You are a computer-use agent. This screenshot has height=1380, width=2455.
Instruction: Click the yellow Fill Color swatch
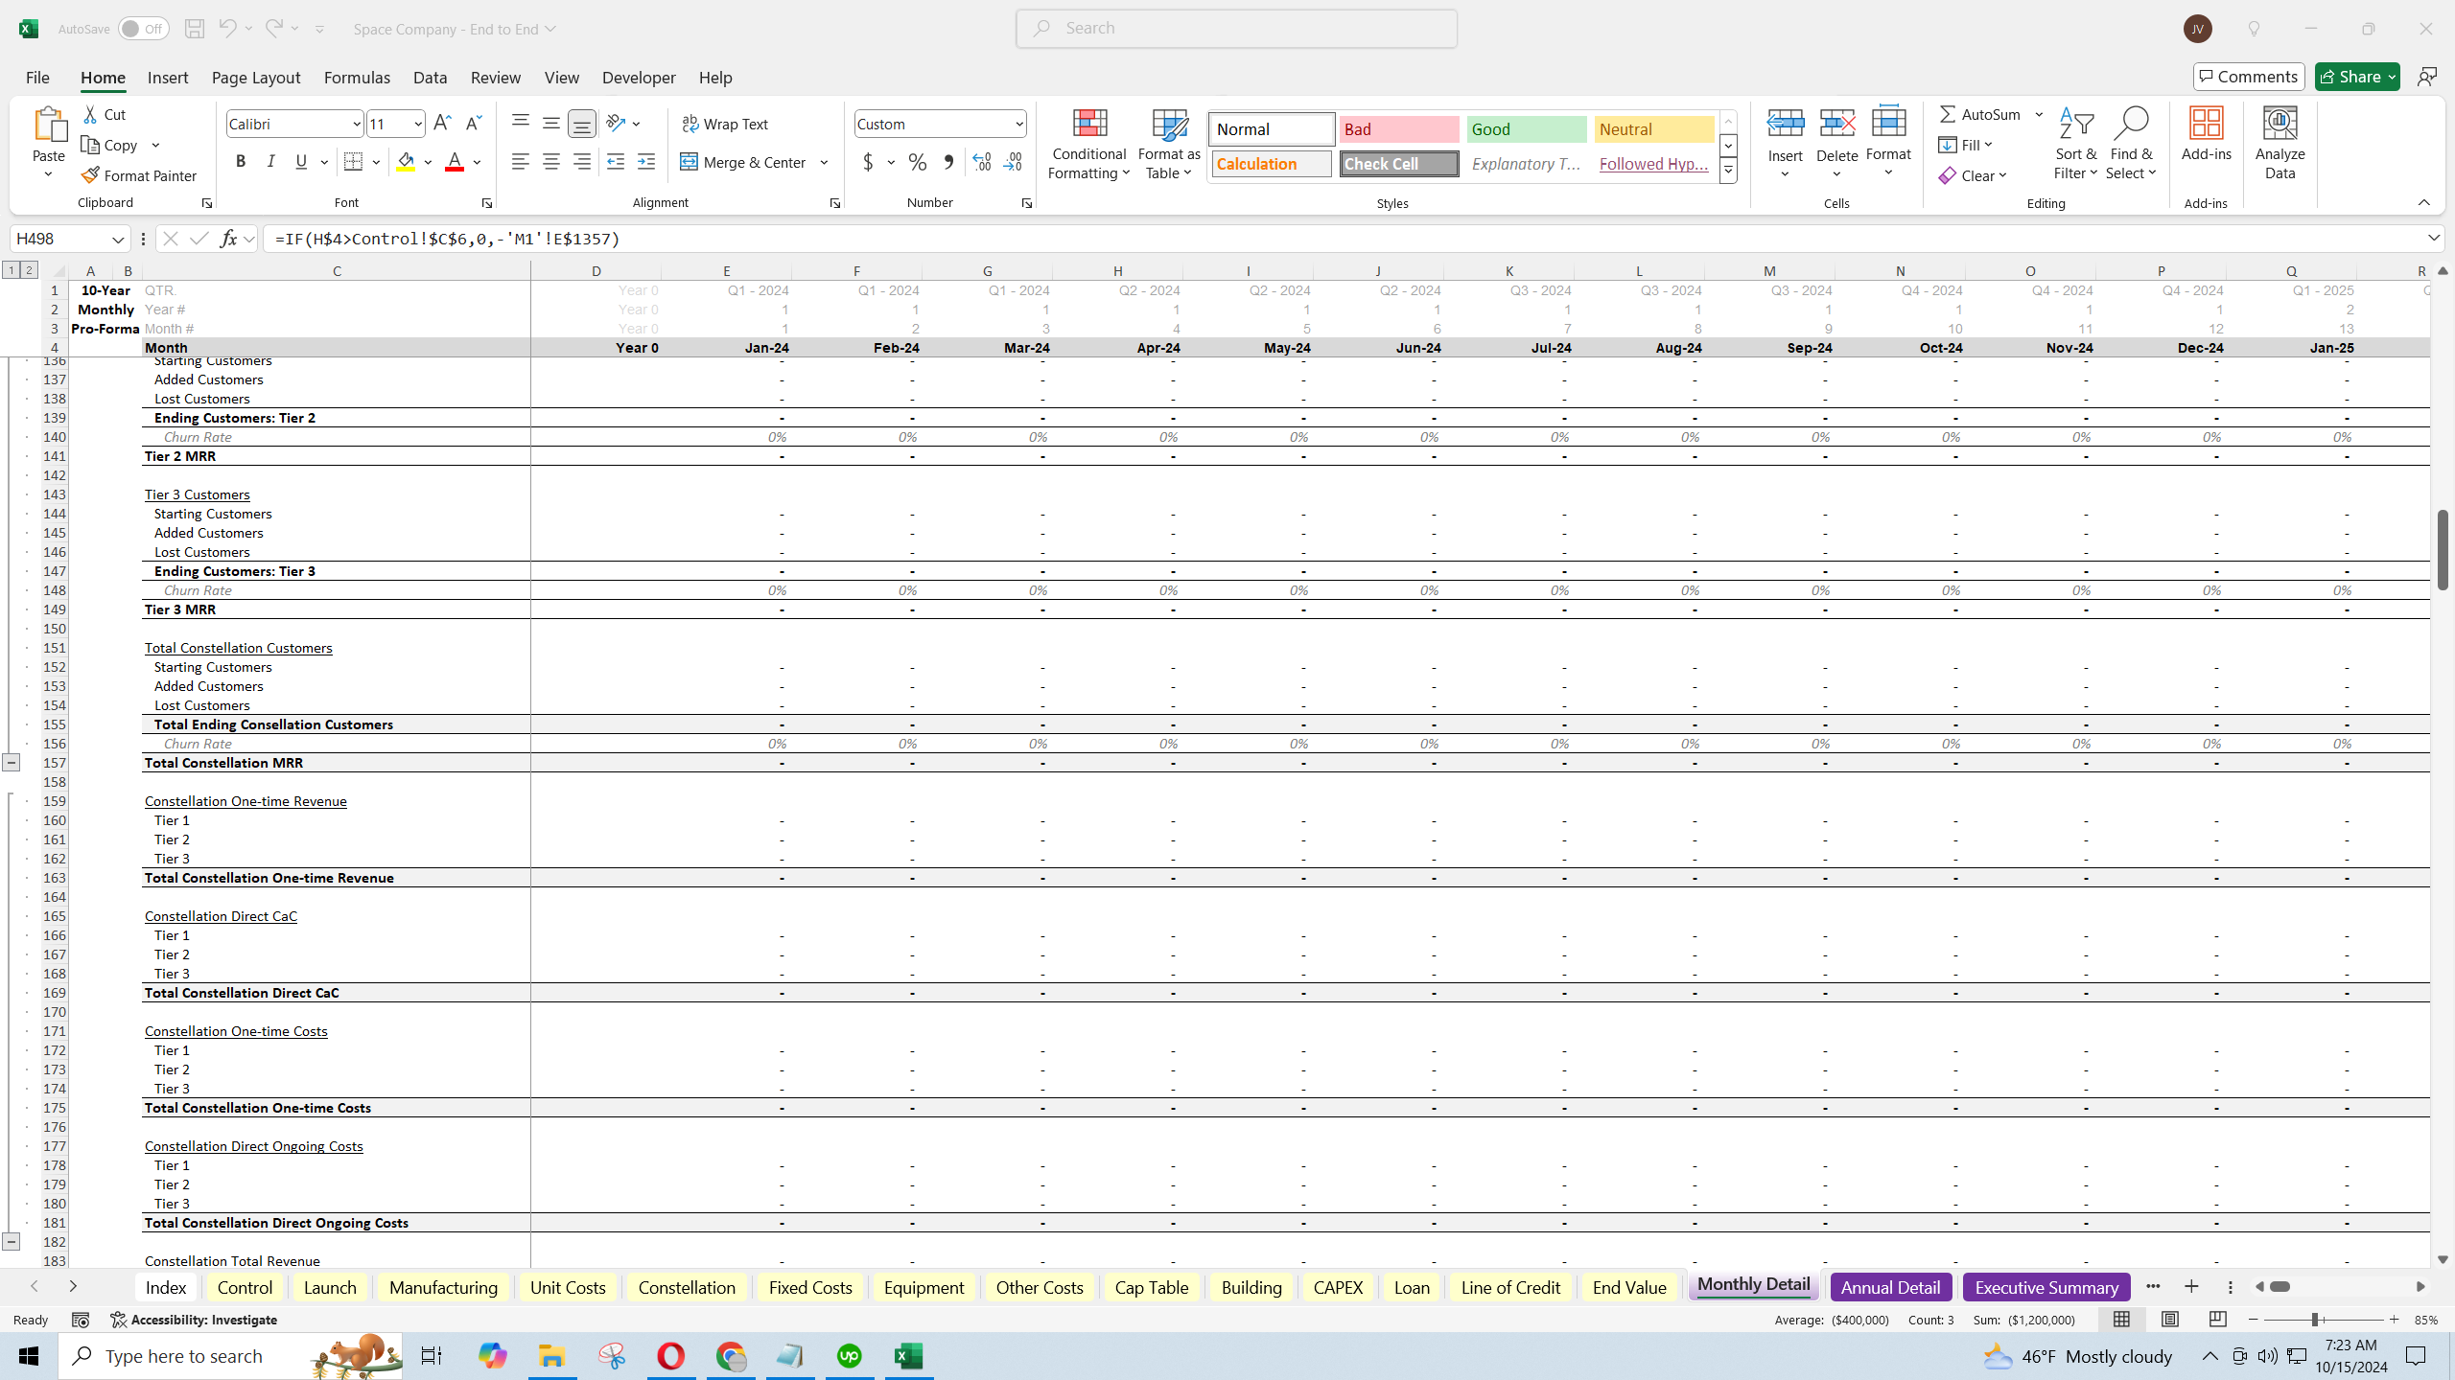(x=407, y=162)
